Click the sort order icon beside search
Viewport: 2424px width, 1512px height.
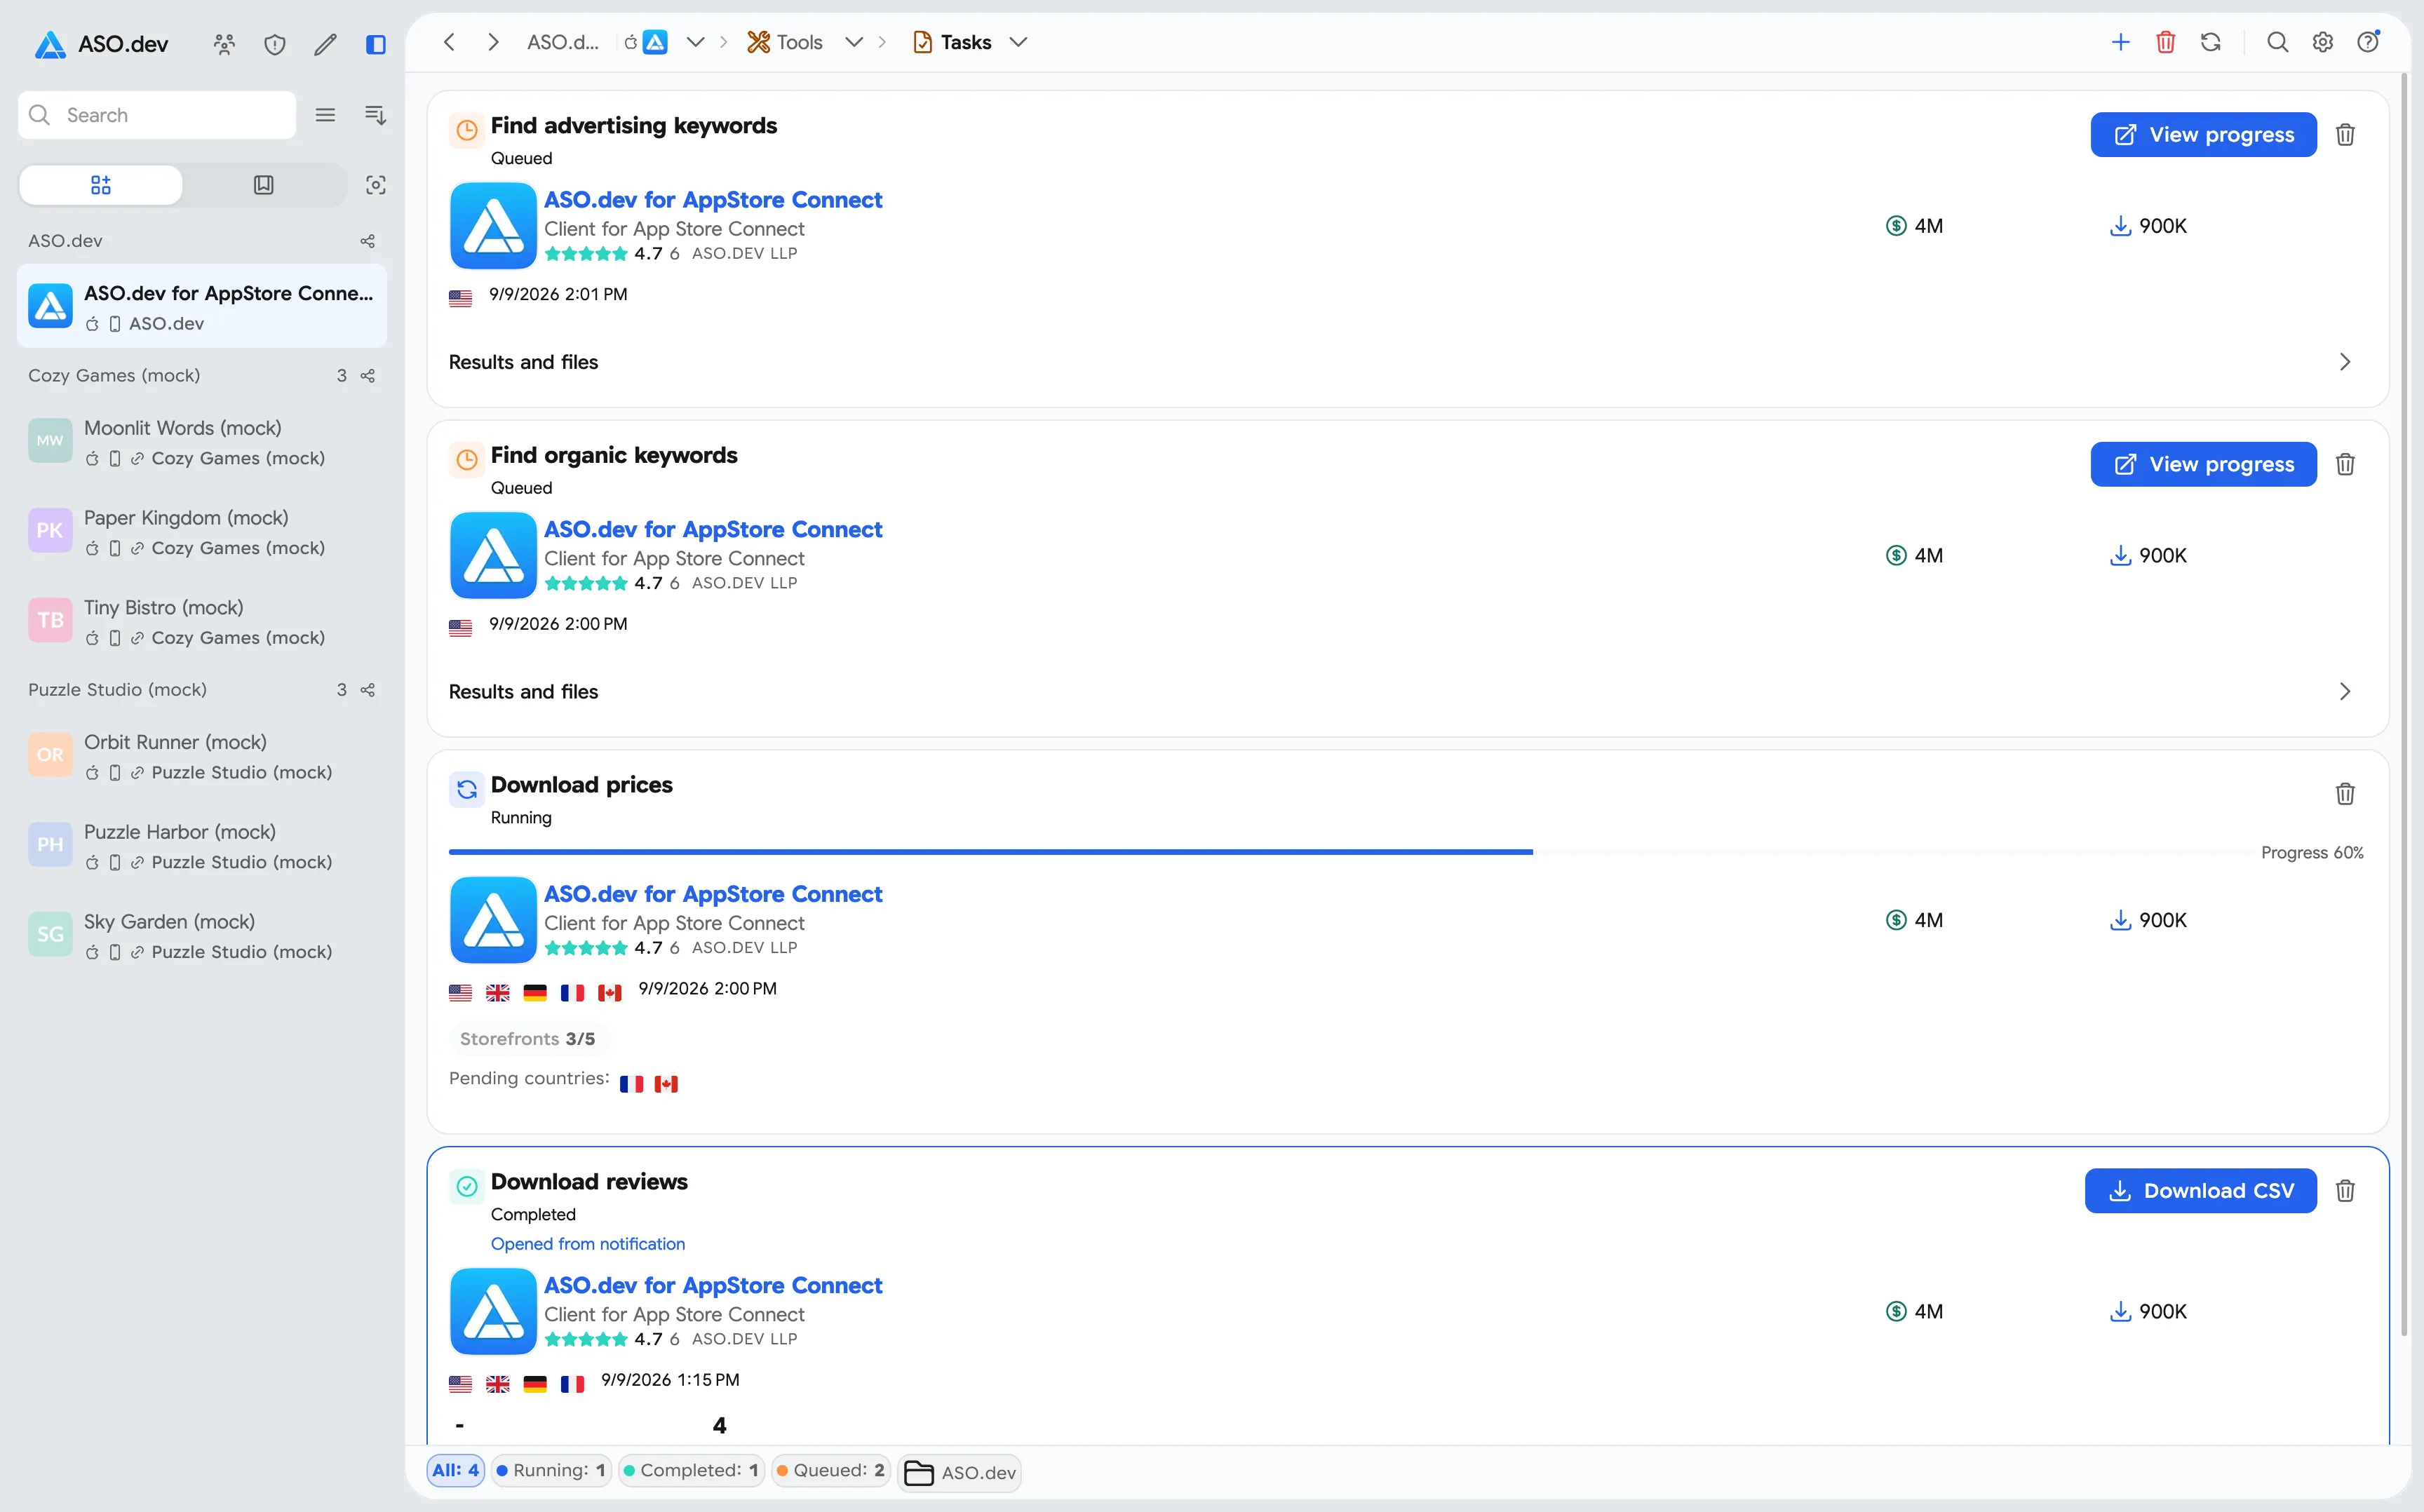point(376,115)
